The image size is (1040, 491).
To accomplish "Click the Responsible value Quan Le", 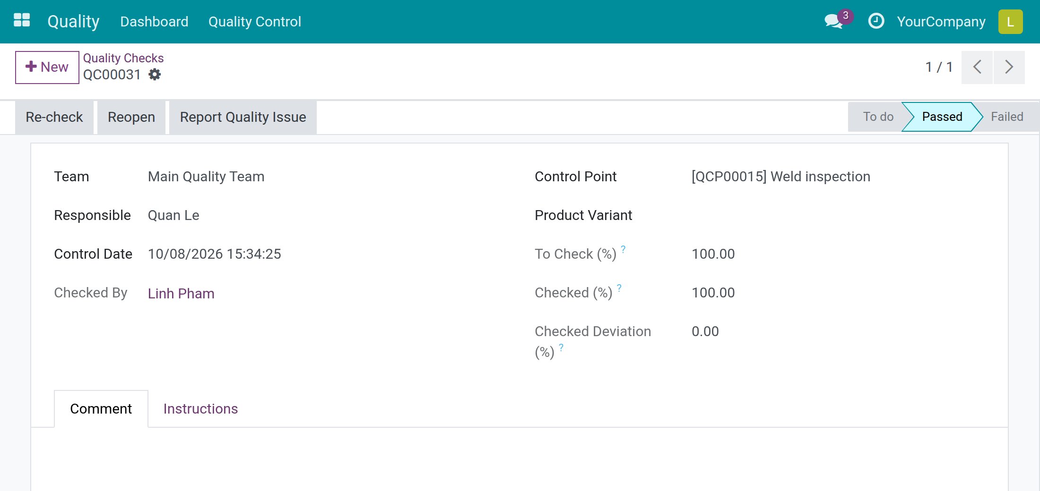I will [x=173, y=215].
